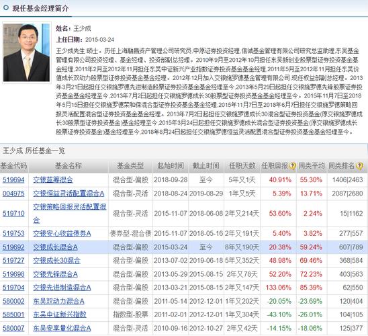This screenshot has width=368, height=336.
Task: Click end date 2019-08-29 for 交银恒益
Action: (x=206, y=194)
